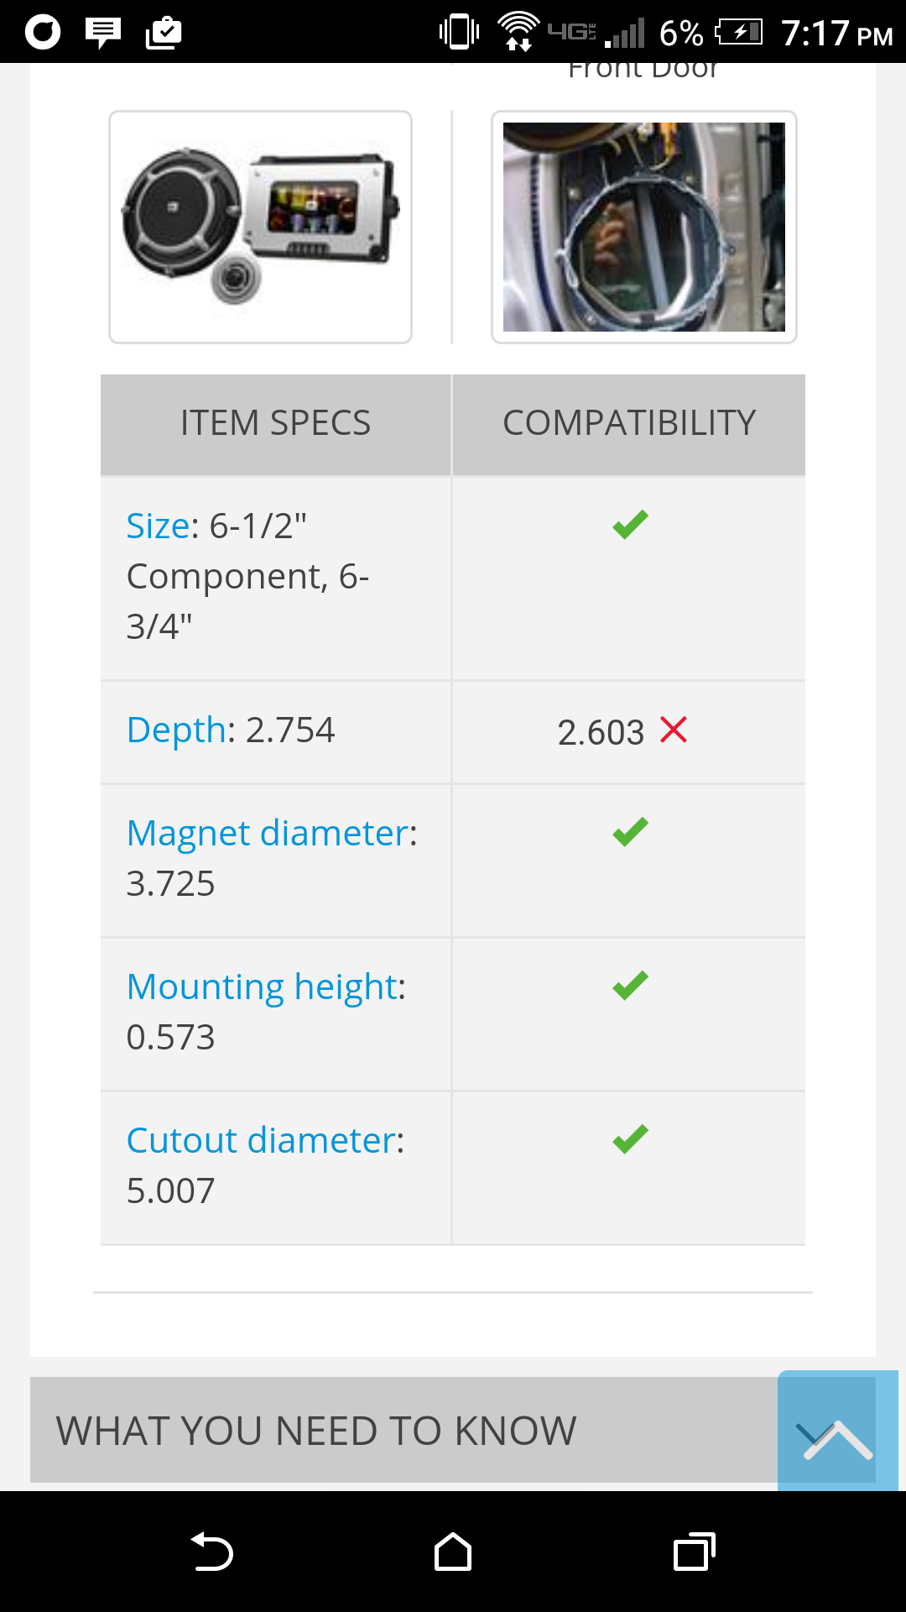906x1612 pixels.
Task: Select the Item Specs column header
Action: point(275,424)
